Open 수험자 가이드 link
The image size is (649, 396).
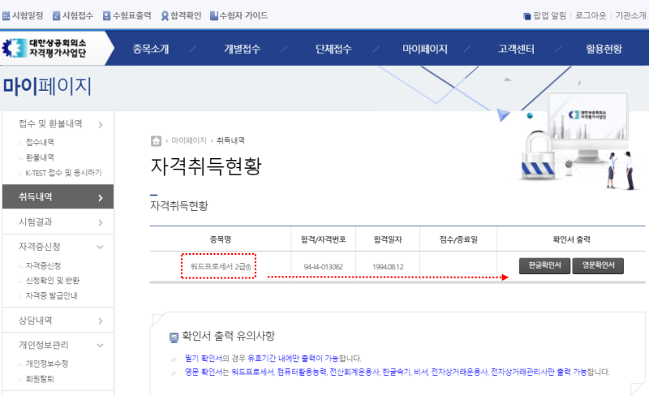tap(239, 15)
